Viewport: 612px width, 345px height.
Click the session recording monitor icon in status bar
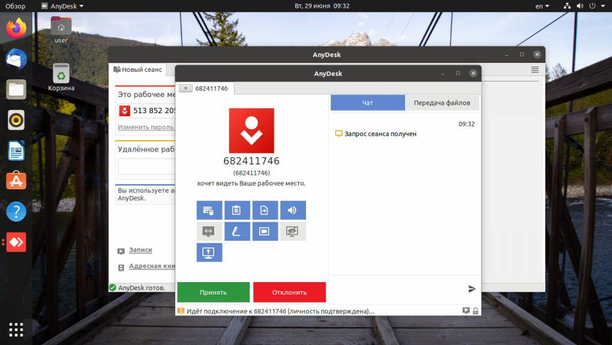pos(465,311)
